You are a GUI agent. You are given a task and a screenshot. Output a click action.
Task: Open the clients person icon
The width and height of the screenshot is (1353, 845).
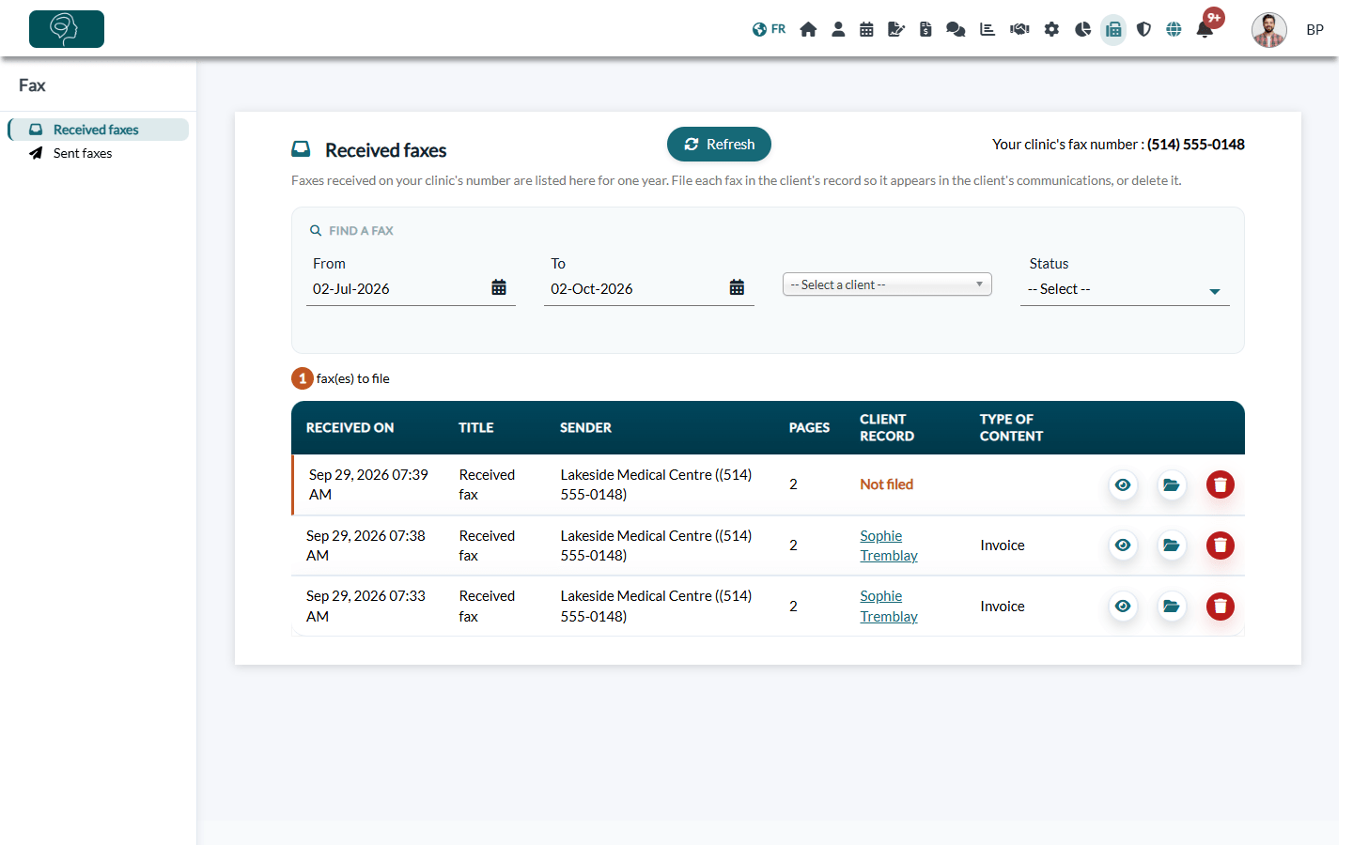(838, 29)
